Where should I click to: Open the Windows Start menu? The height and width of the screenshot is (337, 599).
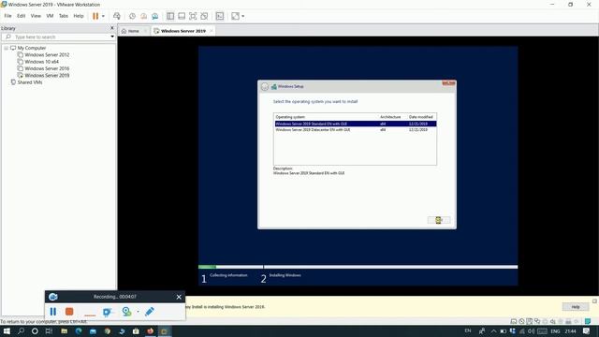coord(7,331)
